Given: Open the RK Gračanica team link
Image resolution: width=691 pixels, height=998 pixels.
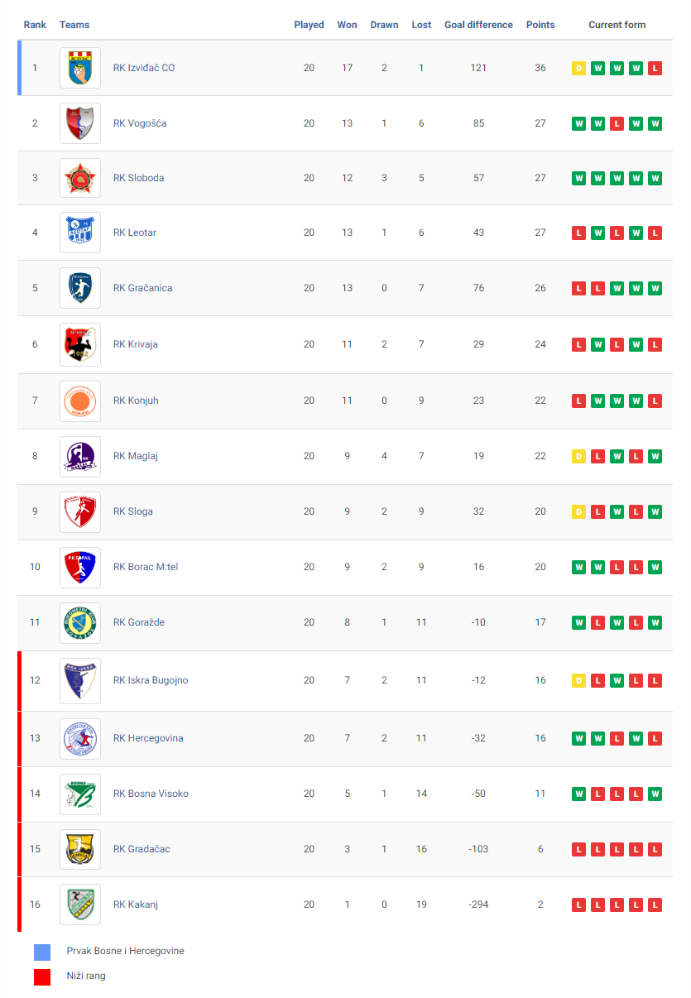Looking at the screenshot, I should coord(142,288).
